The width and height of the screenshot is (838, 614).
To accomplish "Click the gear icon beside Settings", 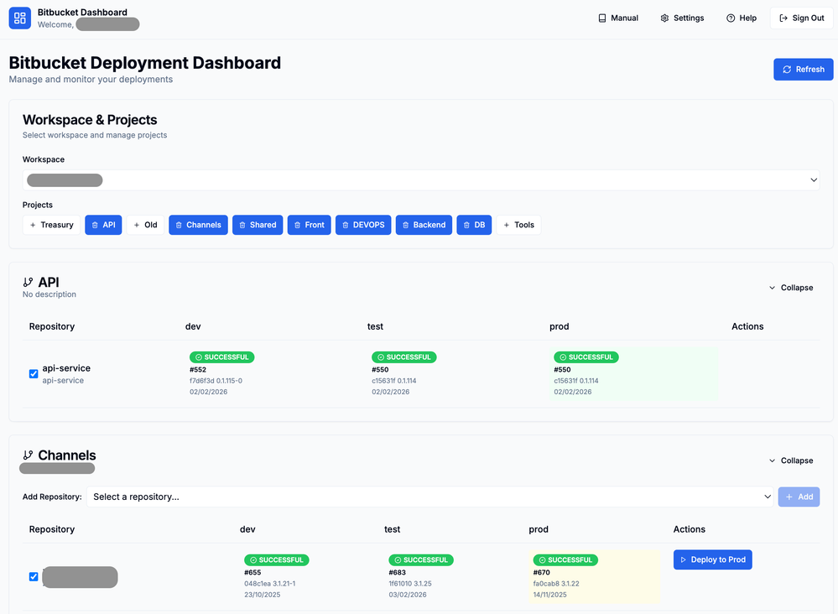I will click(x=664, y=18).
